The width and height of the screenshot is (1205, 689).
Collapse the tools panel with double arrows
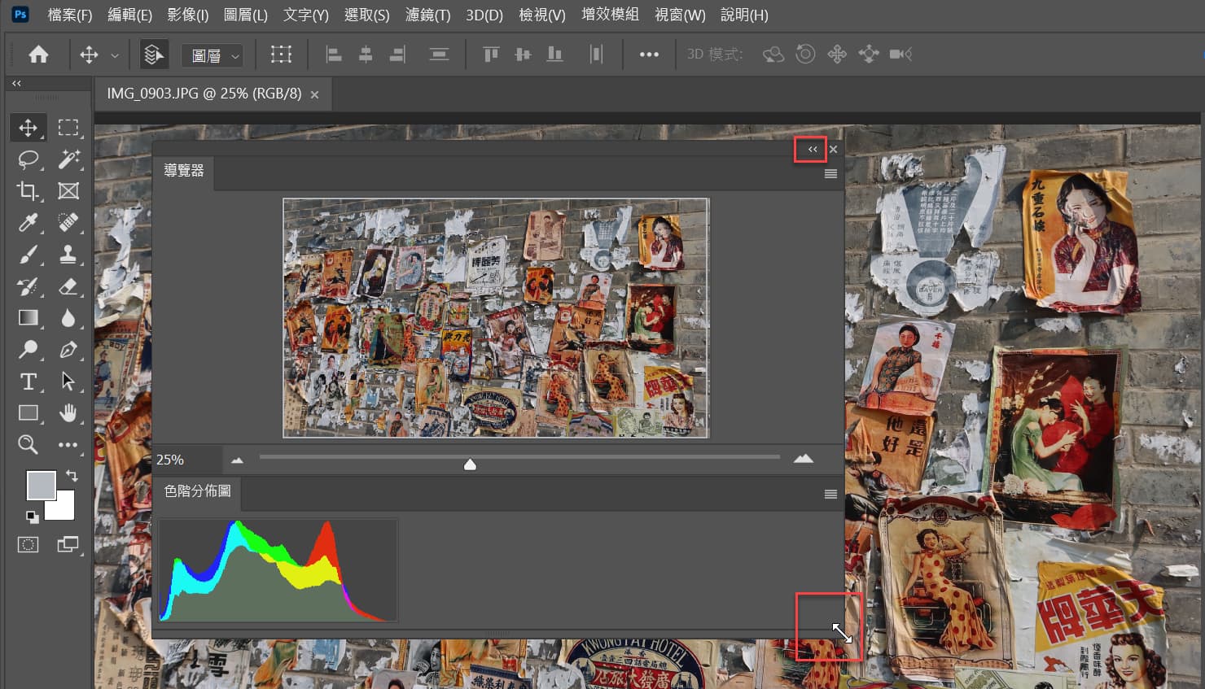coord(16,83)
